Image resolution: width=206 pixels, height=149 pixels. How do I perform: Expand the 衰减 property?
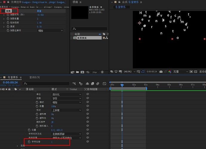coord(4,27)
